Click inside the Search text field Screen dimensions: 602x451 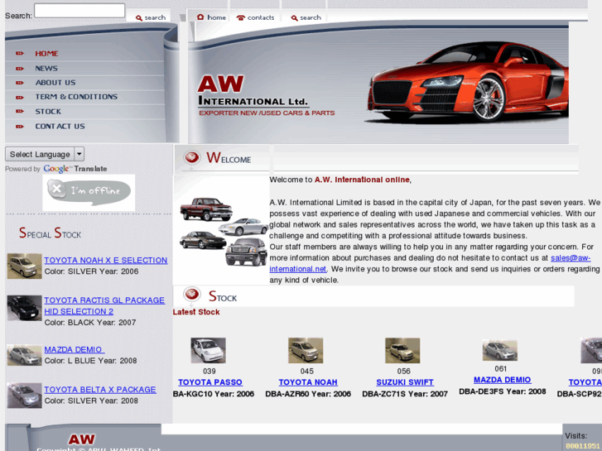click(79, 11)
